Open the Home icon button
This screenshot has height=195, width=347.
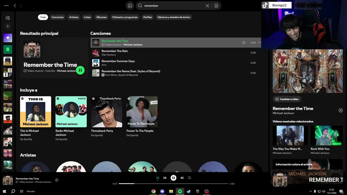pos(130,5)
